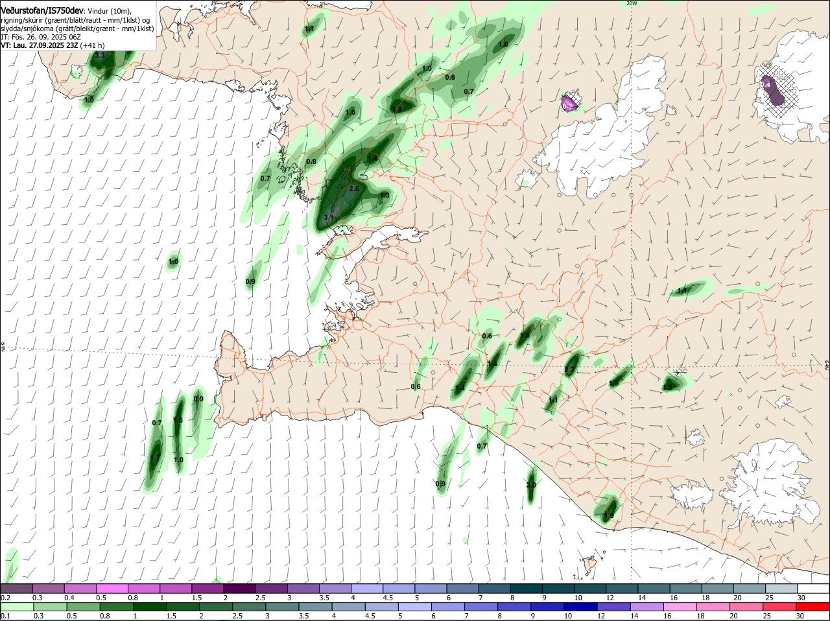This screenshot has width=830, height=621.
Task: Select the dark blue rain swatch above 10
Action: [581, 607]
